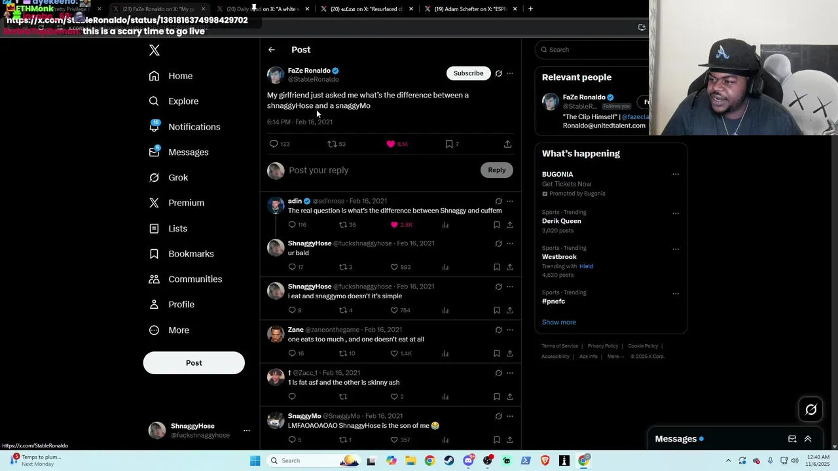Open Terms of Service footer link
Image resolution: width=838 pixels, height=471 pixels.
(x=560, y=346)
